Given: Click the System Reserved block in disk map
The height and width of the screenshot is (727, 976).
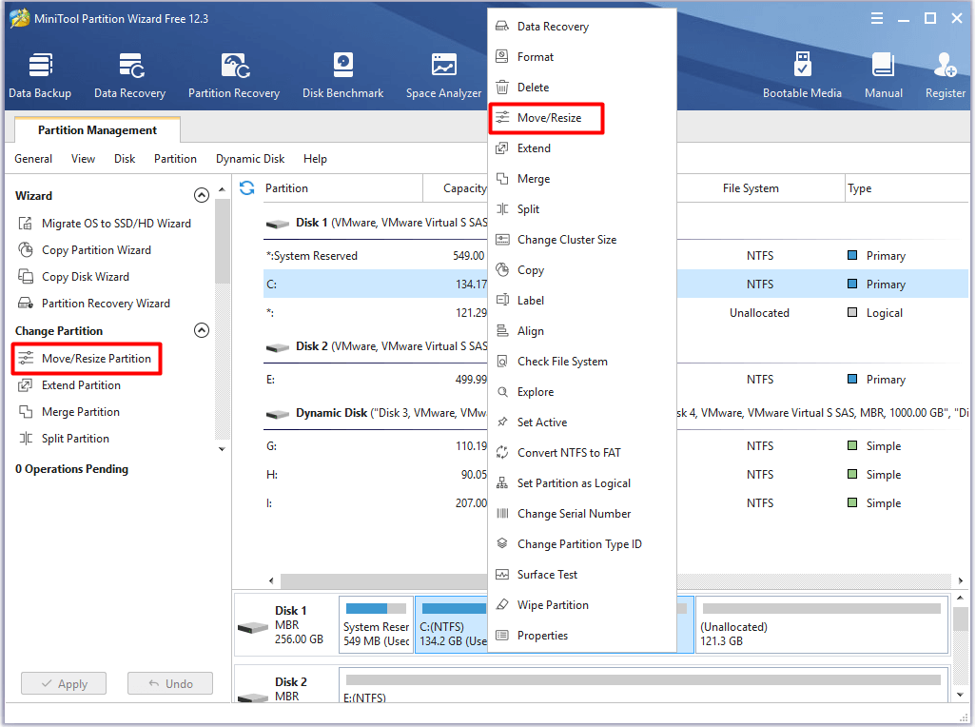Looking at the screenshot, I should 376,625.
